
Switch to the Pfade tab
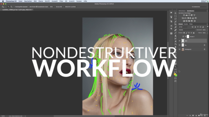(191, 24)
